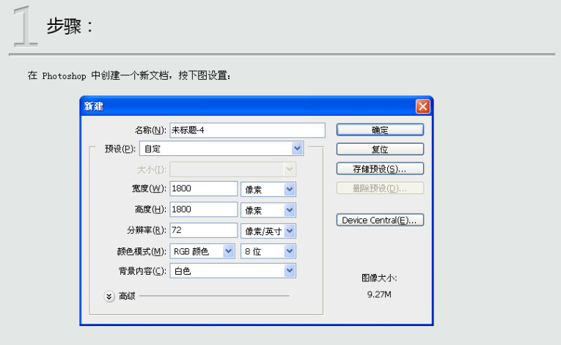Click the 分辨率(R): label
This screenshot has height=345, width=561.
coord(147,230)
